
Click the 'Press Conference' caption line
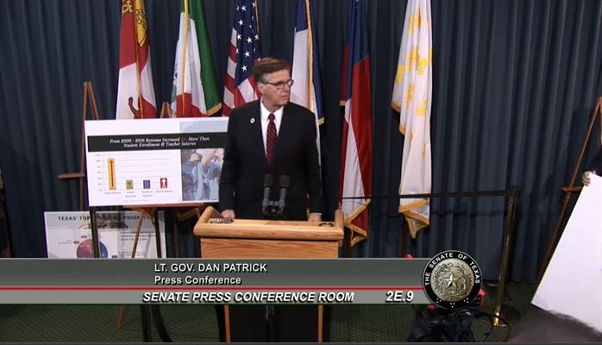(198, 280)
